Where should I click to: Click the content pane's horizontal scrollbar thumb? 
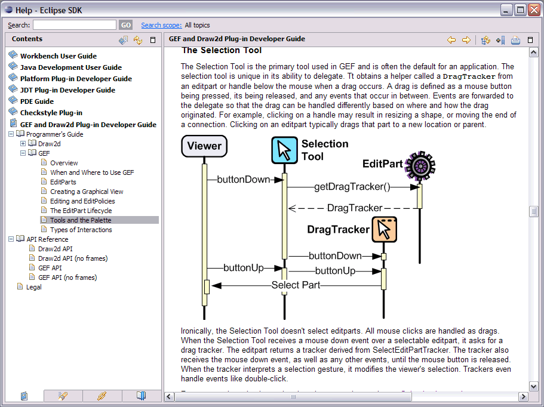(293, 397)
